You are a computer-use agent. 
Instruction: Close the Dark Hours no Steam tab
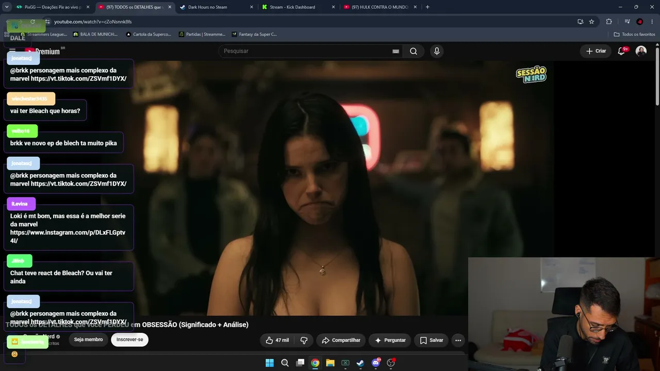252,7
